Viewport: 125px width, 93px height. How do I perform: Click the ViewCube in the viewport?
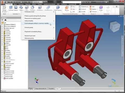(115, 27)
